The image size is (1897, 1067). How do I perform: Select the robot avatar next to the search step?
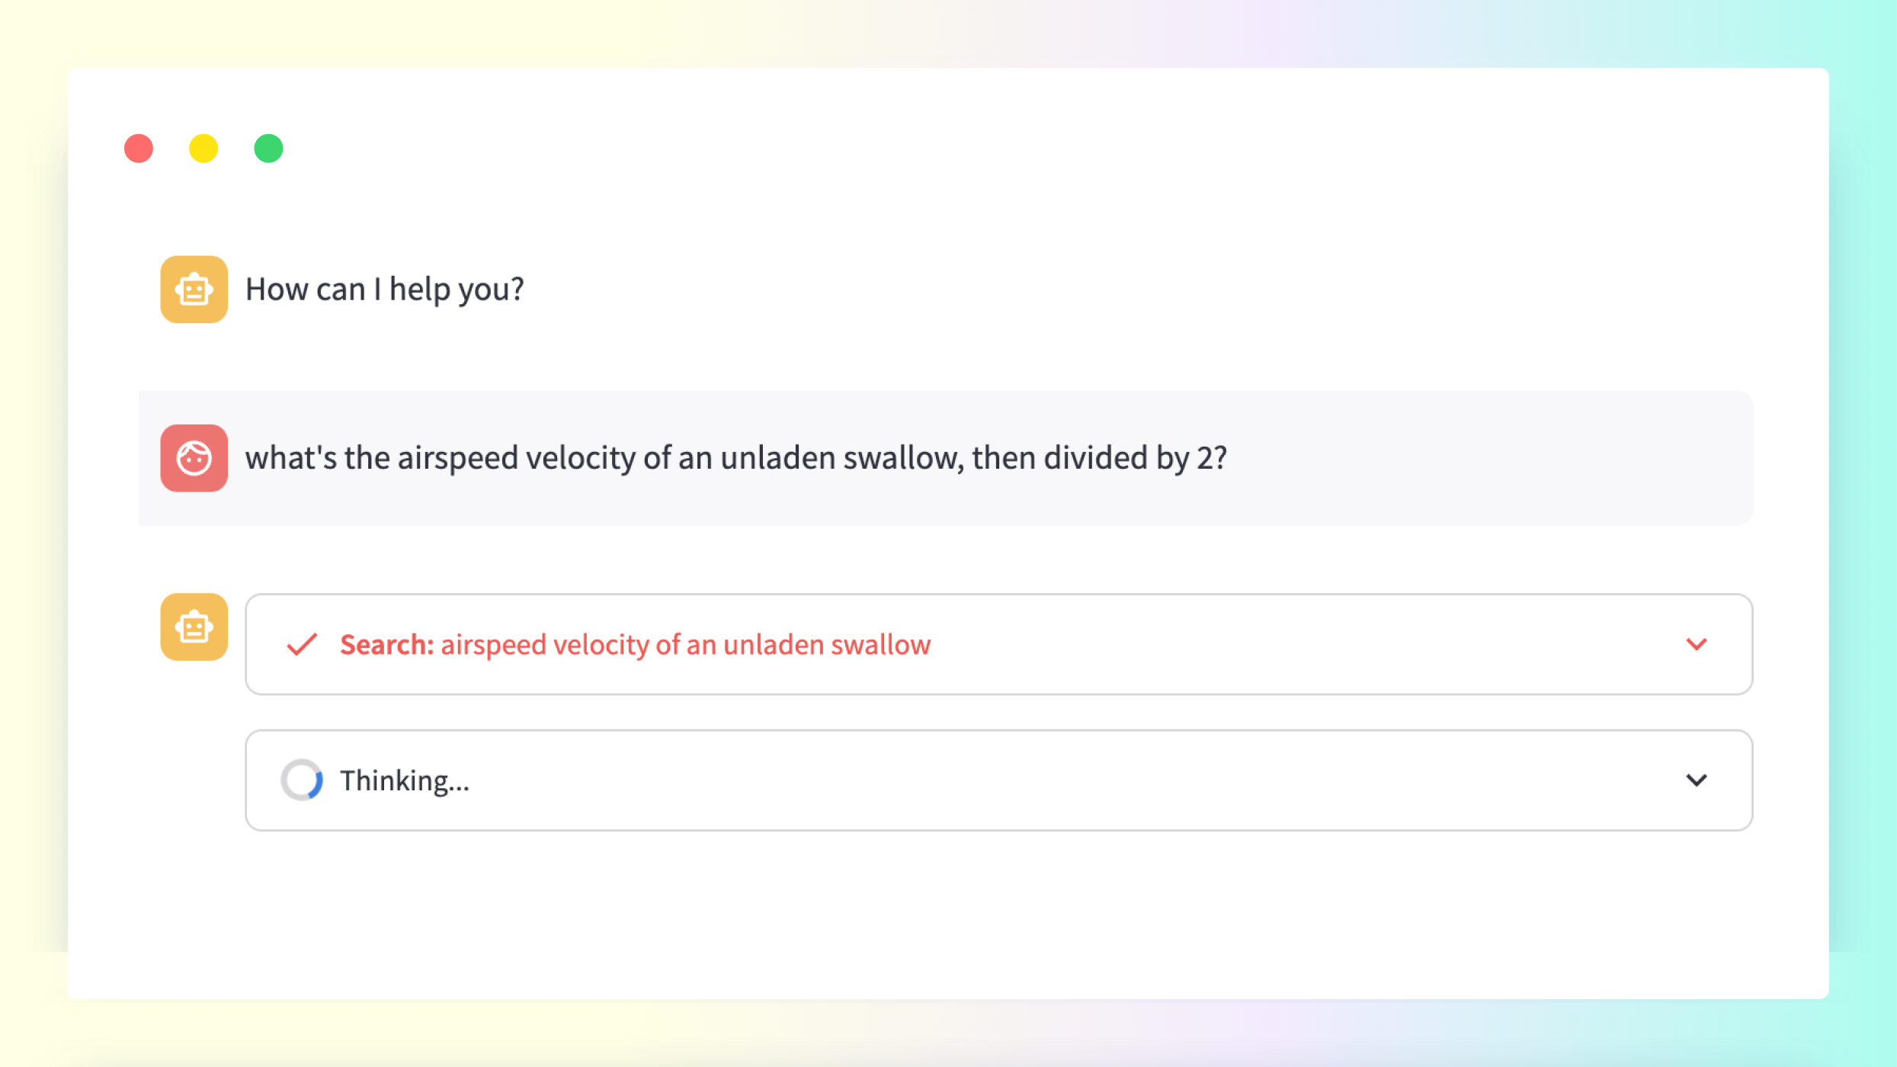coord(194,626)
